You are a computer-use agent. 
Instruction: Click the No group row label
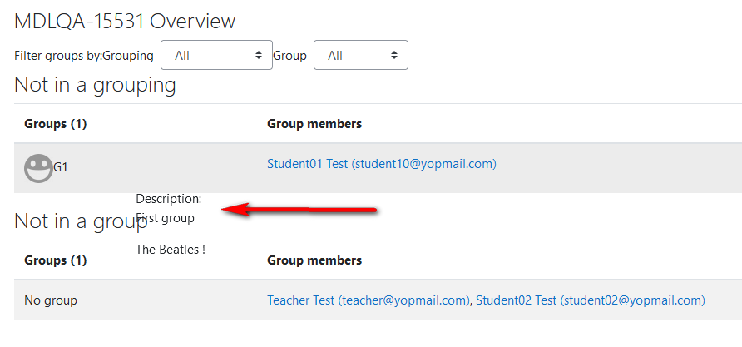coord(51,300)
